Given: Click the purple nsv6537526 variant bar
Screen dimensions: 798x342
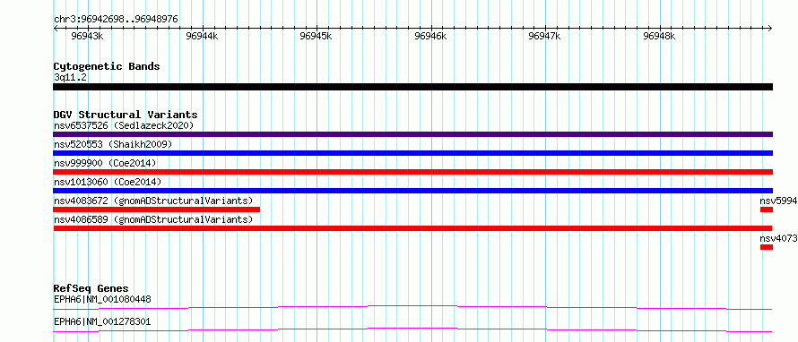Looking at the screenshot, I should coord(412,134).
